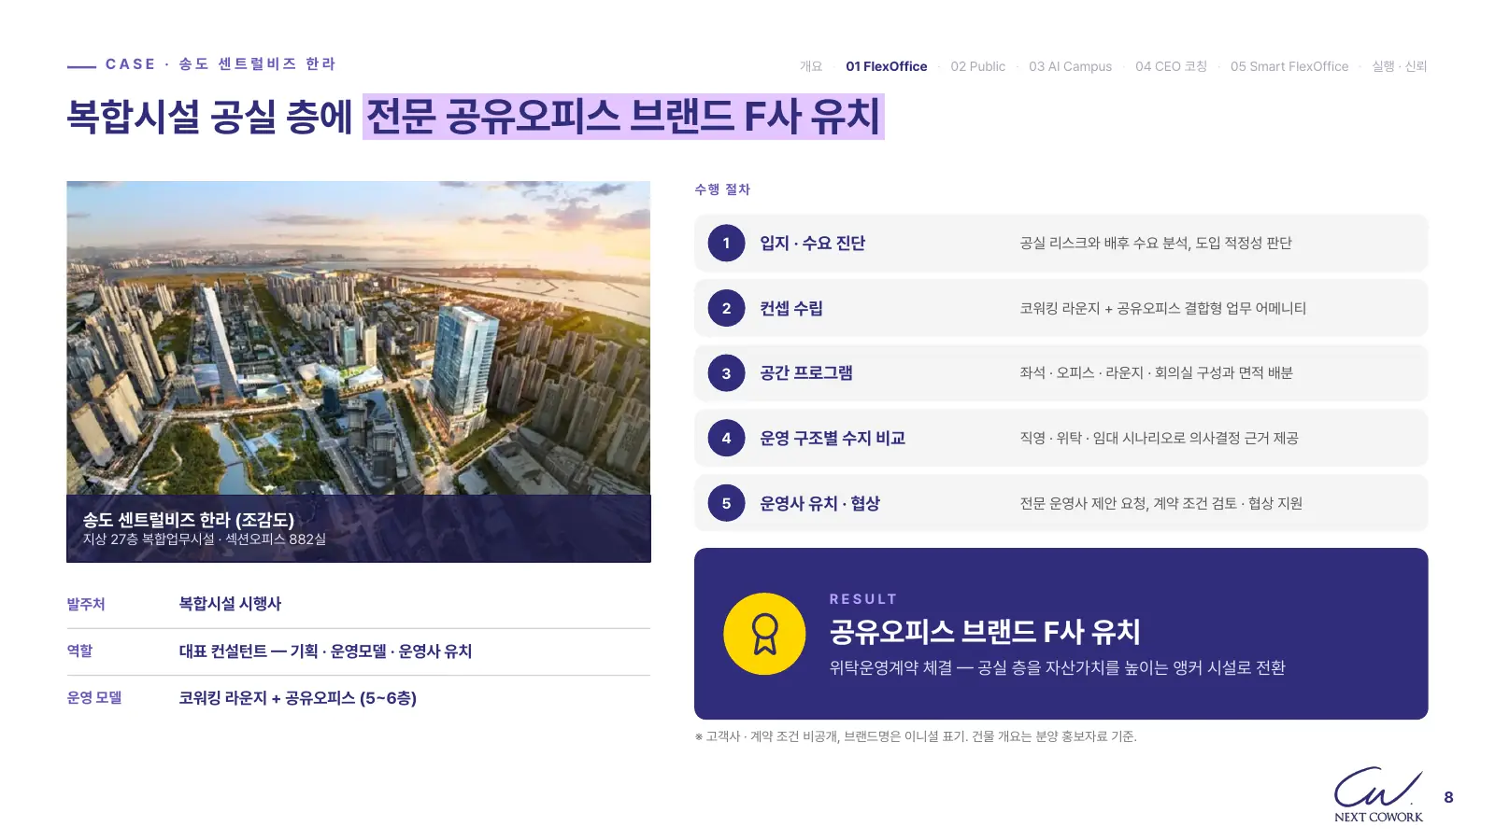Viewport: 1495px width, 840px height.
Task: Click the 코워킹 라운지 + 공유오피스 (5~6층) value
Action: pos(298,698)
